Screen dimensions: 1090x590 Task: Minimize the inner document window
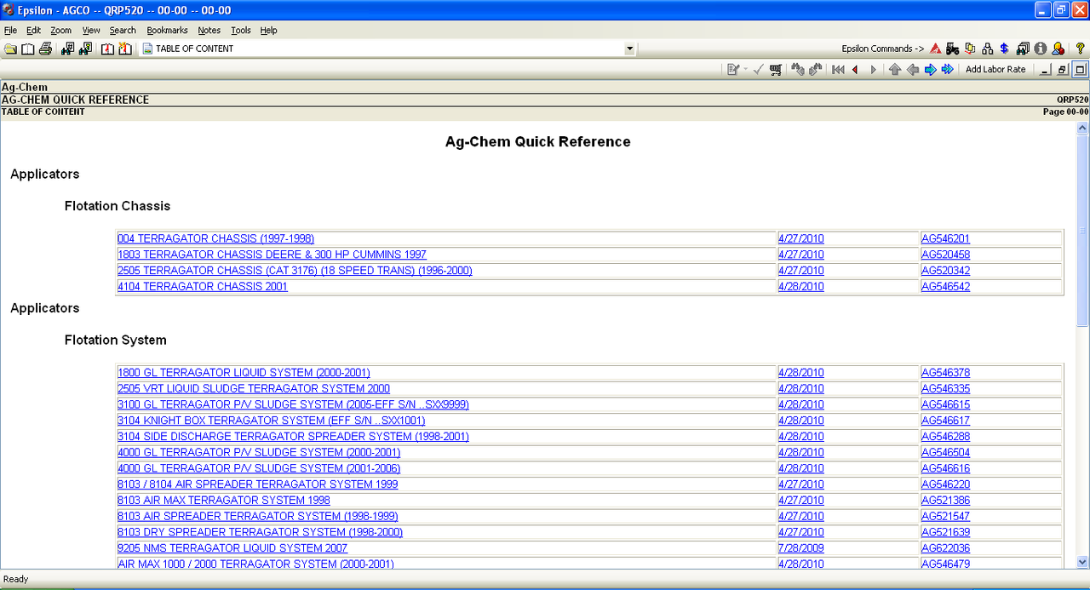[x=1046, y=70]
